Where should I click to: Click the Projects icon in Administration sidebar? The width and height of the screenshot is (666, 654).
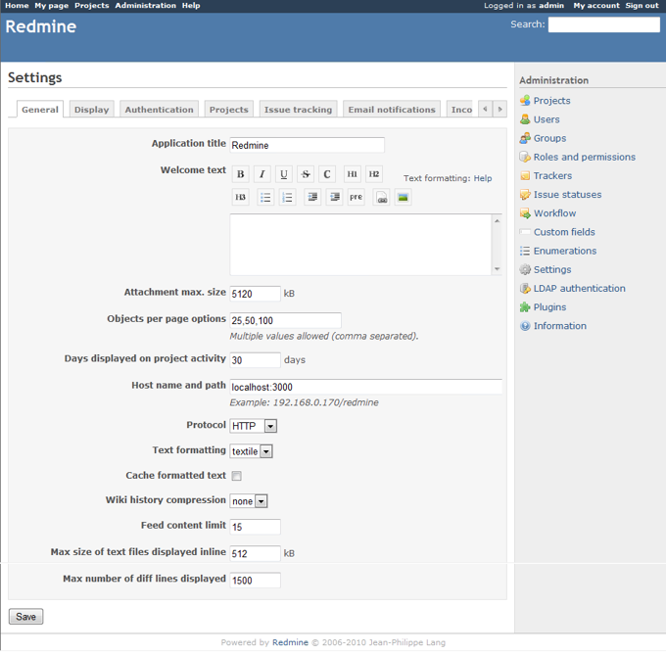[x=525, y=101]
